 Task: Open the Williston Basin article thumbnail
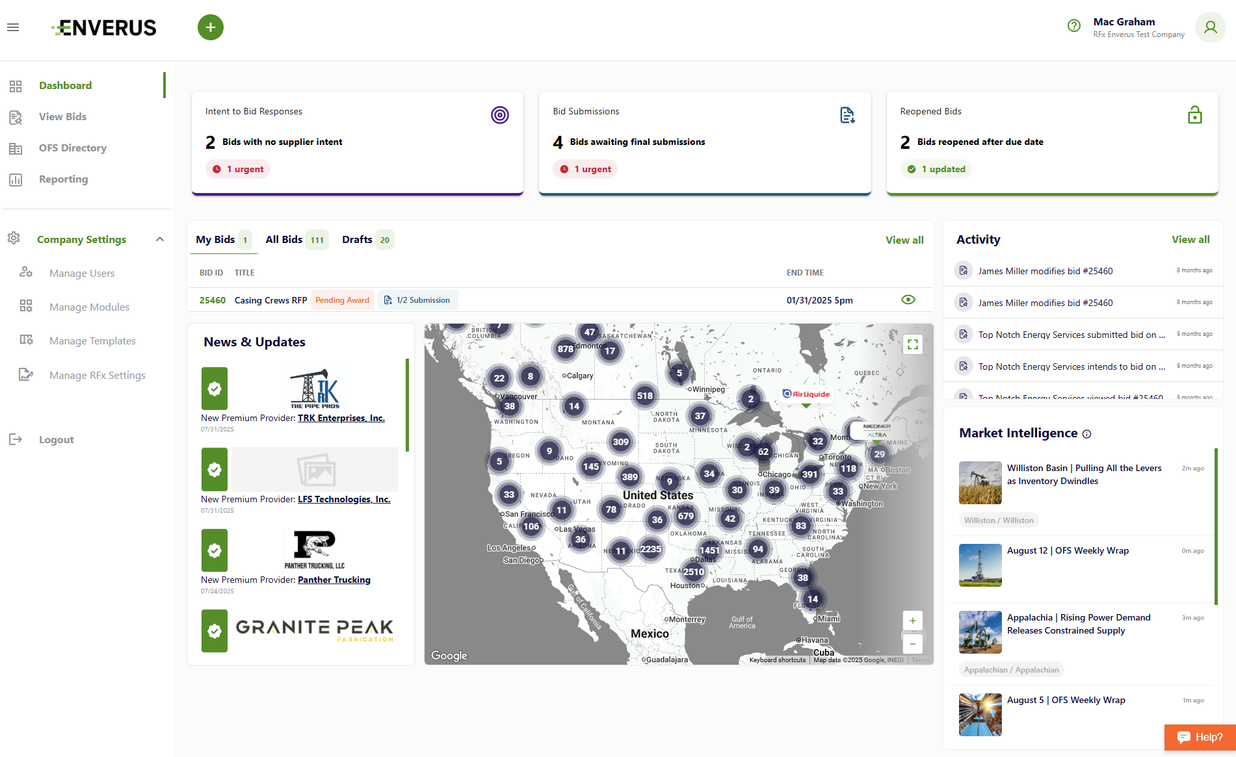pyautogui.click(x=980, y=483)
